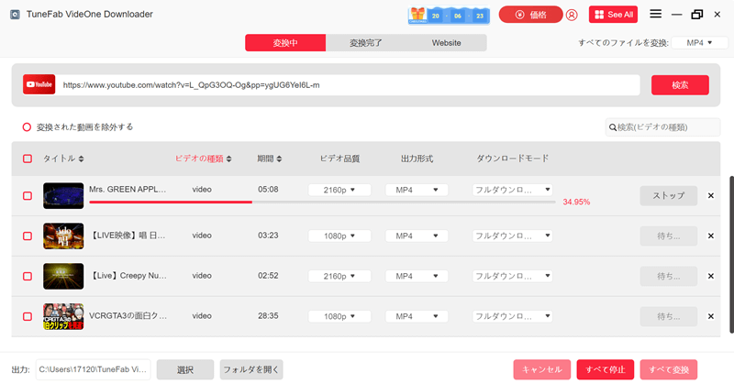Toggle the select-all checkbox in header
This screenshot has width=734, height=384.
coord(28,159)
